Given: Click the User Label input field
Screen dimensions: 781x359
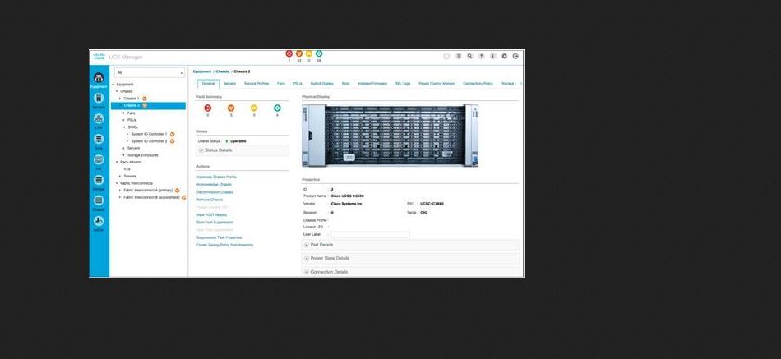Looking at the screenshot, I should click(370, 235).
